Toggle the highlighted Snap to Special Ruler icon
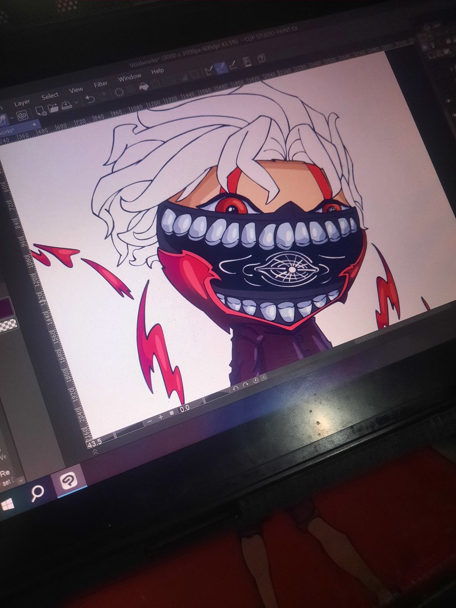The image size is (456, 608). click(x=222, y=67)
